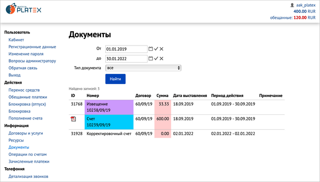320x182 pixels.
Task: Clear the до date with the X icon
Action: (x=161, y=58)
